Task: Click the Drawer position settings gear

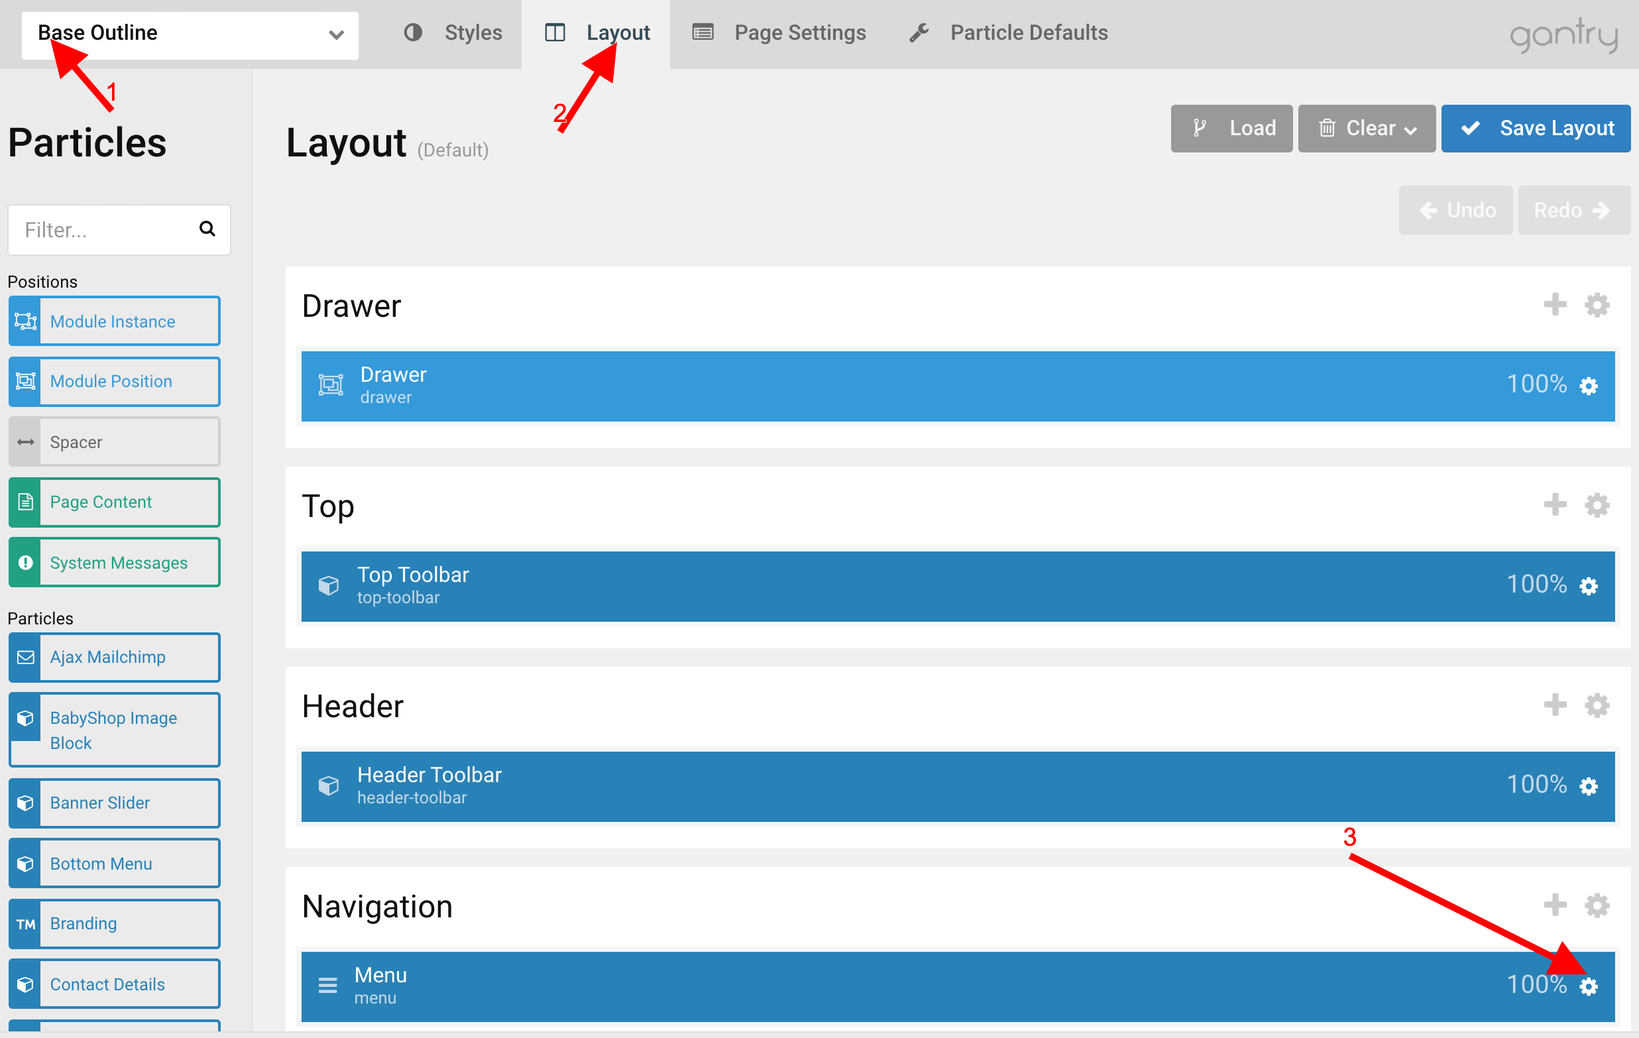Action: (x=1588, y=386)
